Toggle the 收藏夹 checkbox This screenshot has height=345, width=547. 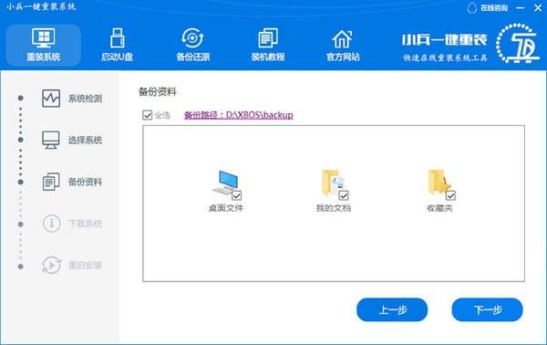pos(450,195)
